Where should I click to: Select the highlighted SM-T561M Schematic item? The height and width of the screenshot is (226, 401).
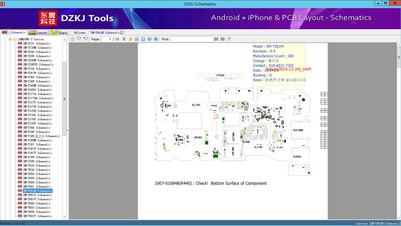click(38, 191)
